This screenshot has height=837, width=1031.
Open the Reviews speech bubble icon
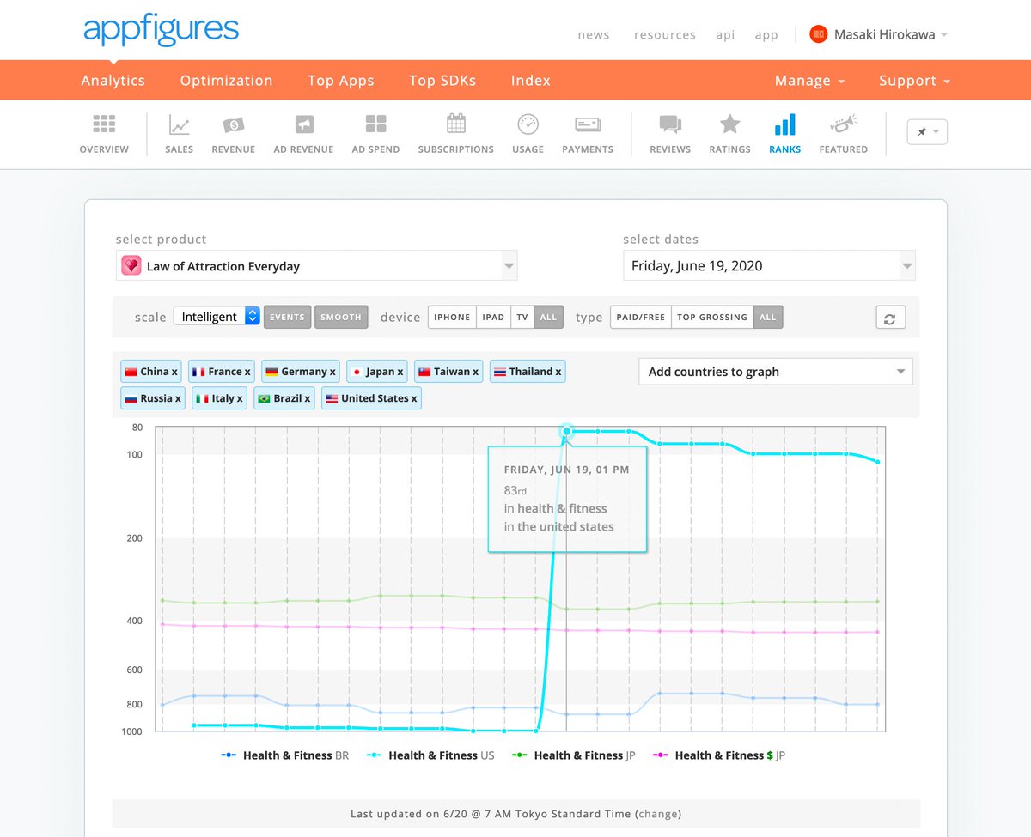(670, 124)
